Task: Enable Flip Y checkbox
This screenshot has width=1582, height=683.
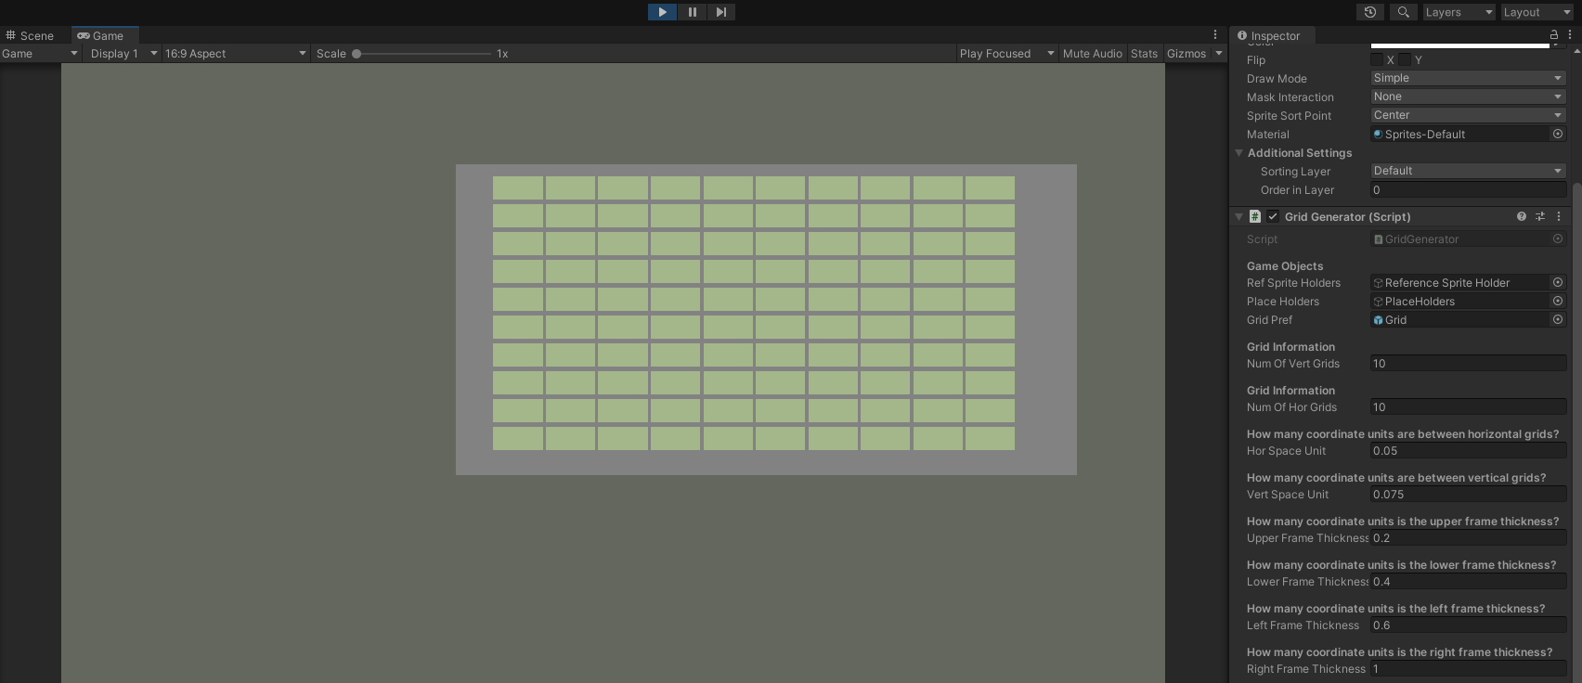Action: pos(1406,59)
